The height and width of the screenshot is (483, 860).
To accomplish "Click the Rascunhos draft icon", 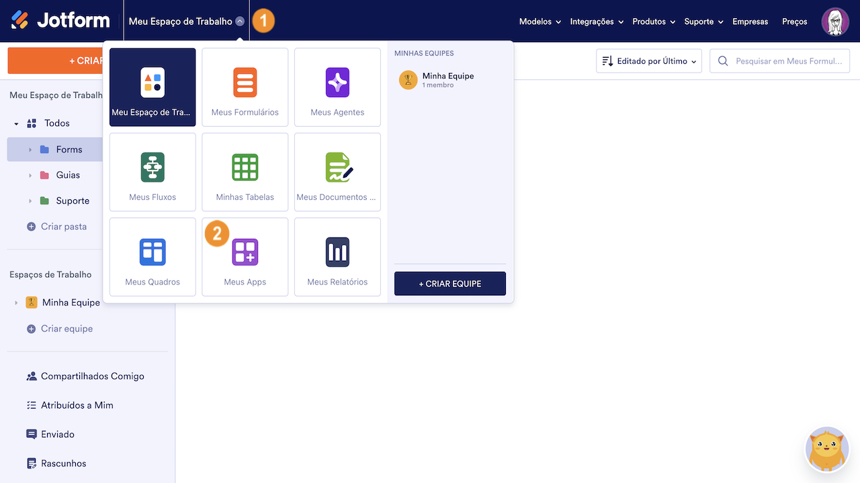I will pyautogui.click(x=32, y=464).
